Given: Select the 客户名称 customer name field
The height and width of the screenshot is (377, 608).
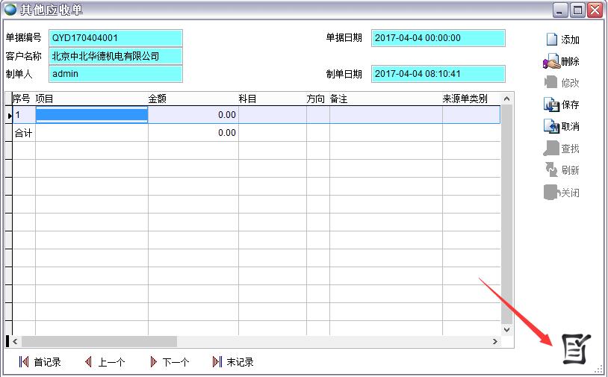Looking at the screenshot, I should pos(116,56).
